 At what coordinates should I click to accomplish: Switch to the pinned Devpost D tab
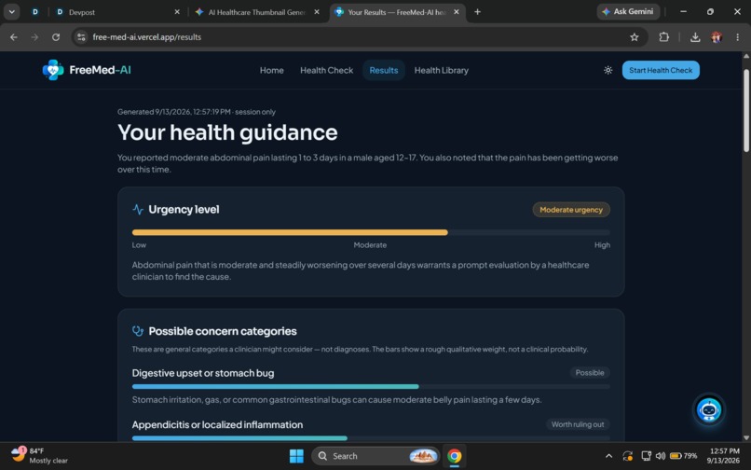(x=35, y=12)
